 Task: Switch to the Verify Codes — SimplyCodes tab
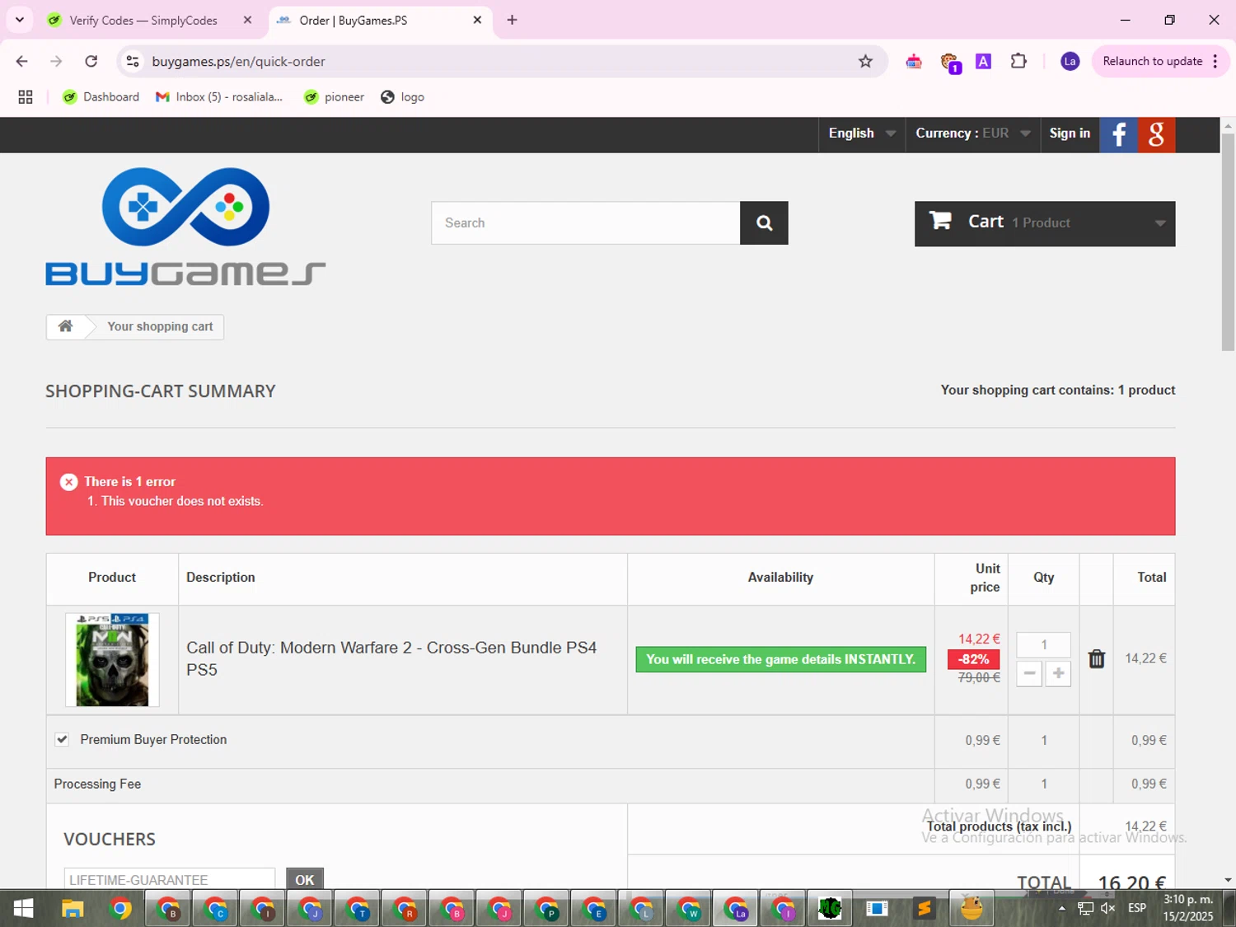[x=143, y=20]
